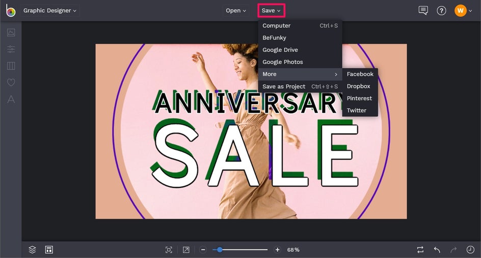The image size is (481, 258).
Task: Click the layout grid icon in bottom bar
Action: coord(49,250)
